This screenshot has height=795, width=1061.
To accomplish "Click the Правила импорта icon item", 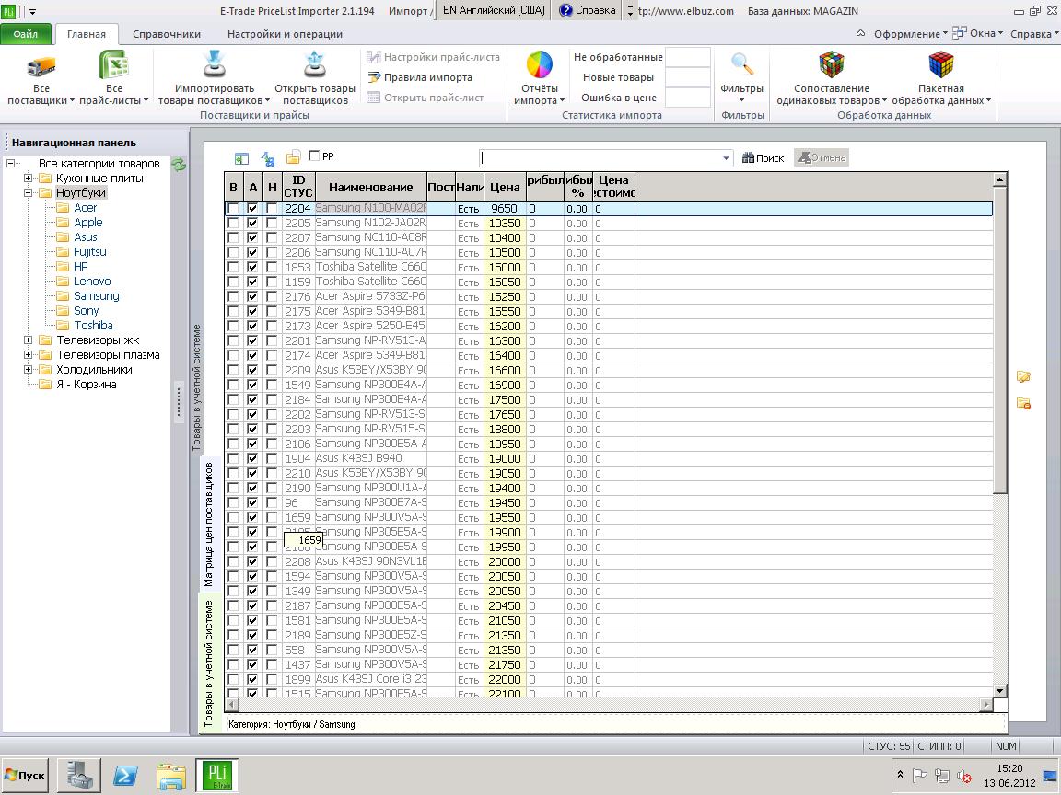I will pyautogui.click(x=420, y=77).
